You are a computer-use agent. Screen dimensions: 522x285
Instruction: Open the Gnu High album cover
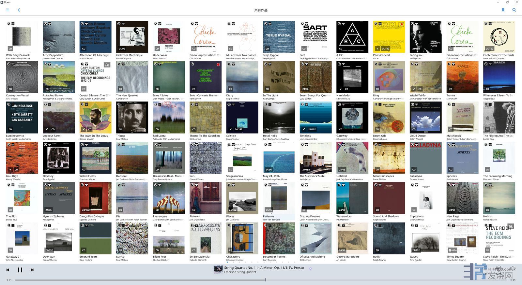(x=22, y=158)
